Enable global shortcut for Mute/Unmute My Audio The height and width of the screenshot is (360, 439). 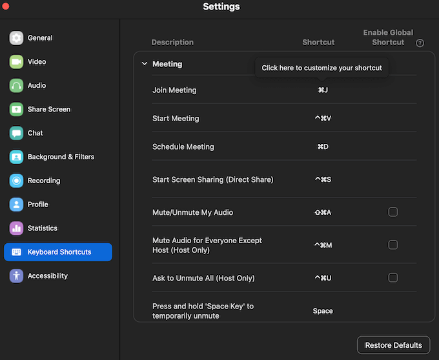[393, 212]
